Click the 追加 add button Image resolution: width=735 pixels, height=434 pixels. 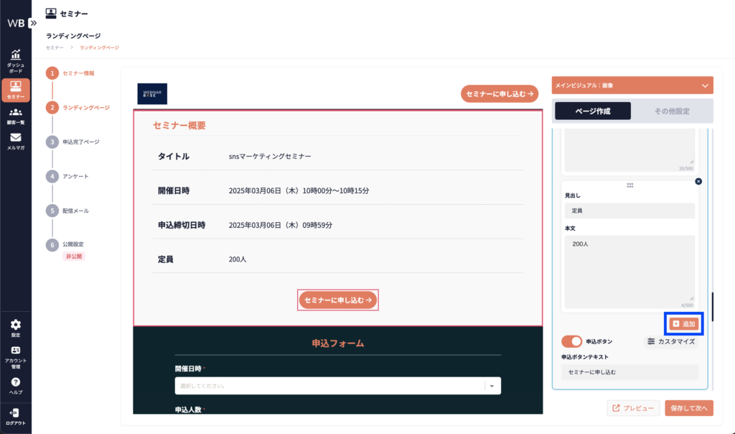[x=684, y=324]
